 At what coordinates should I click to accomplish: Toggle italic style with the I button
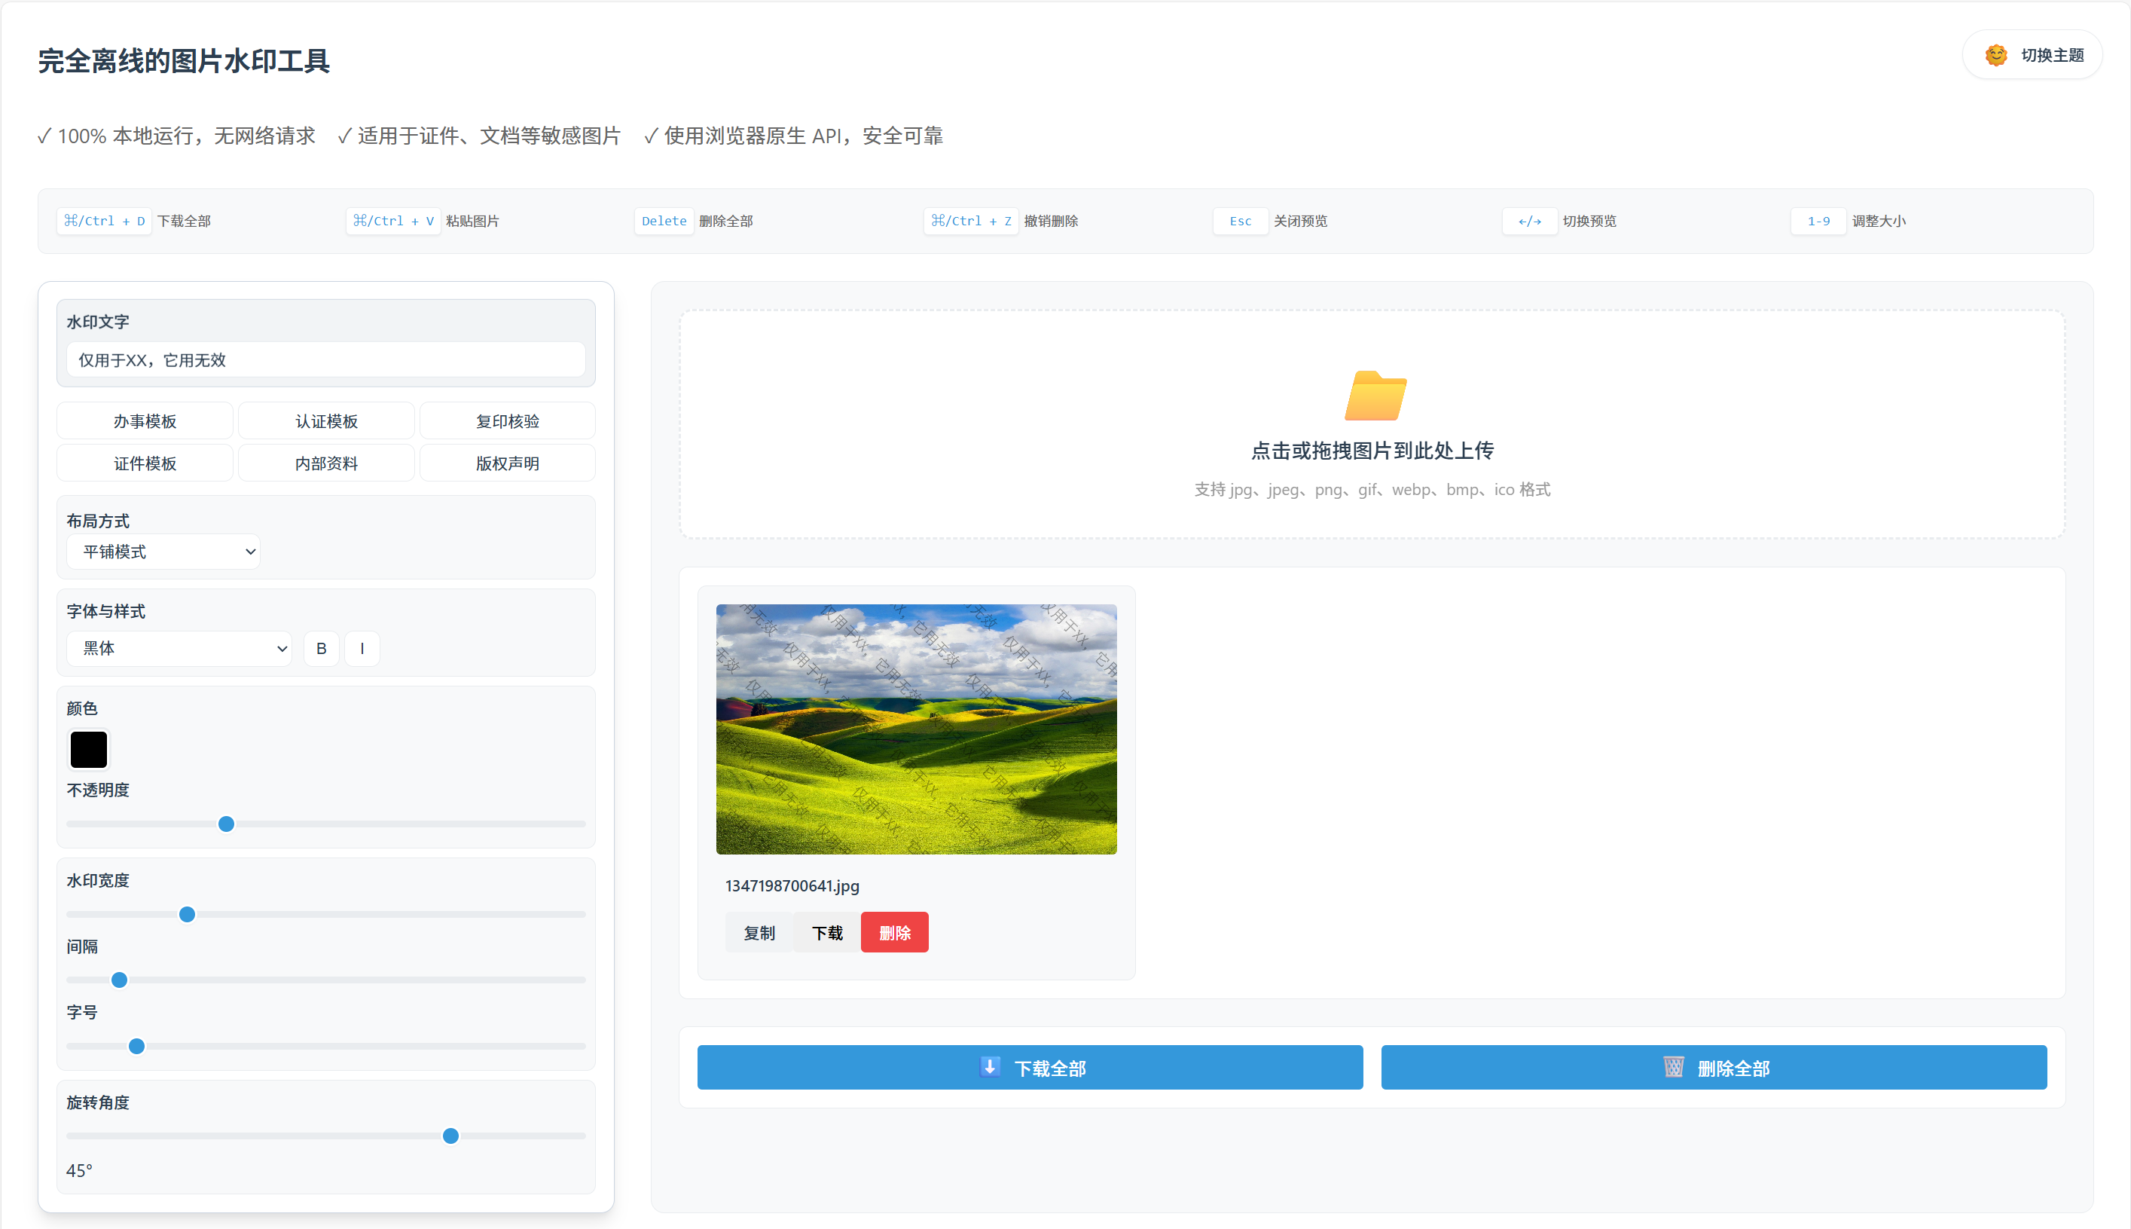(x=362, y=648)
